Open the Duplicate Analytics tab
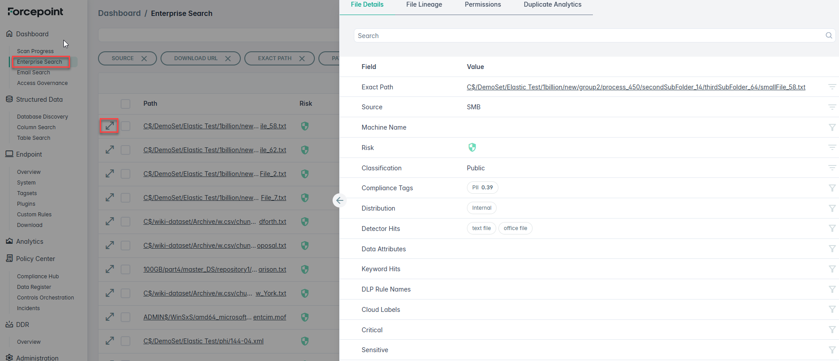 tap(552, 4)
